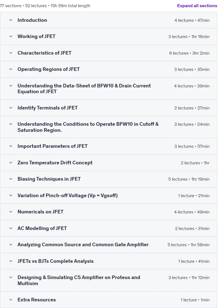Expand all sections link
Screen dimensions: 218x308
click(x=197, y=6)
